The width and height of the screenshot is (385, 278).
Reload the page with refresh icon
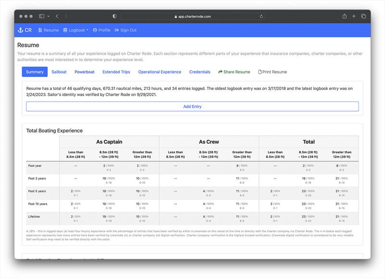coord(261,16)
